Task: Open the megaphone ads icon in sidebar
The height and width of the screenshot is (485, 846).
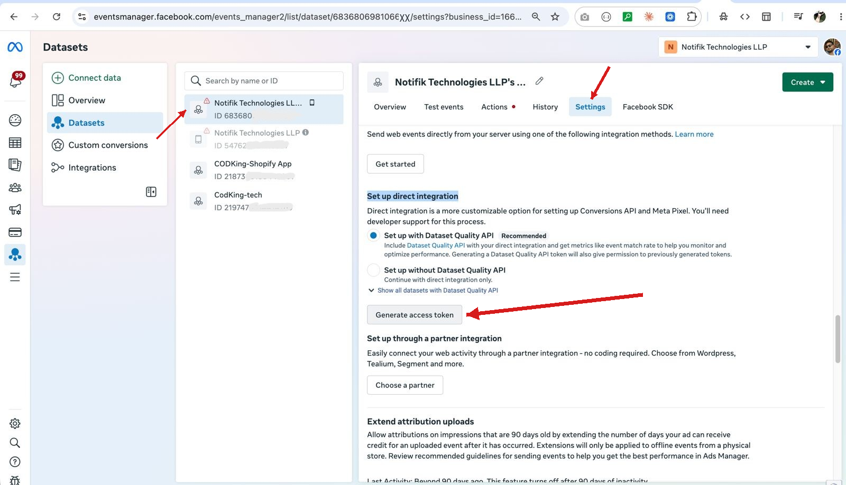Action: (x=15, y=210)
